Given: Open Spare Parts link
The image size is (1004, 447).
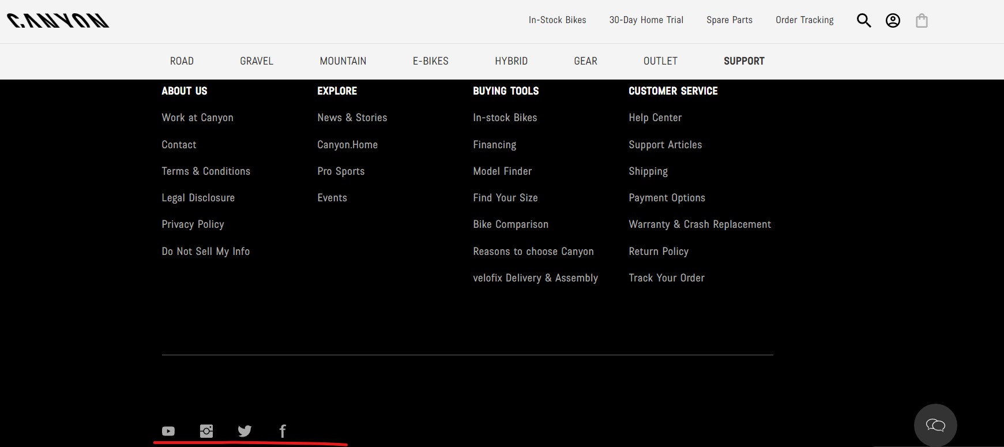Looking at the screenshot, I should (x=730, y=20).
